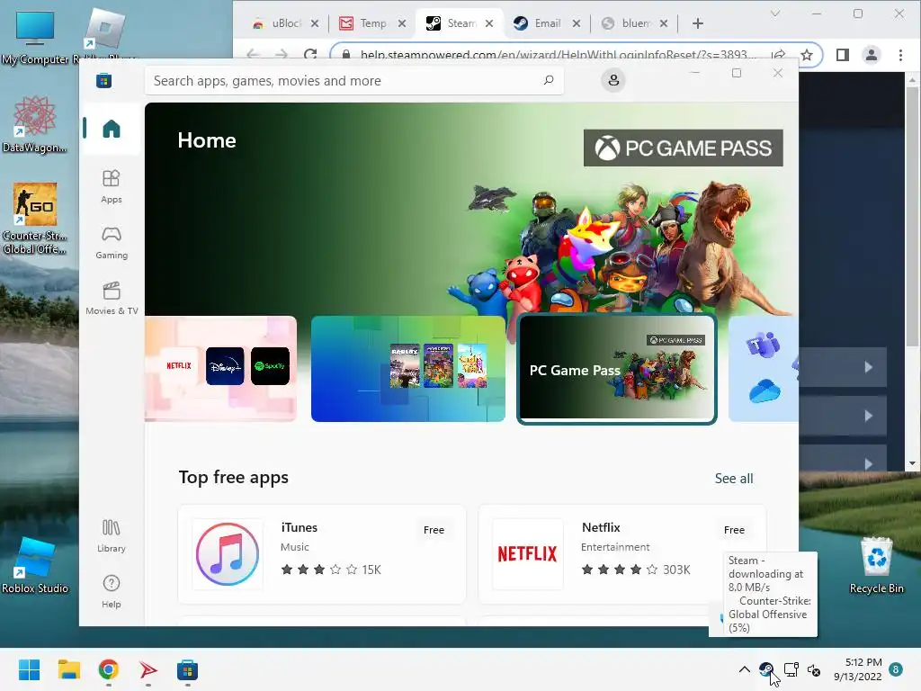The width and height of the screenshot is (921, 691).
Task: Bookmark this page with star icon
Action: click(807, 55)
